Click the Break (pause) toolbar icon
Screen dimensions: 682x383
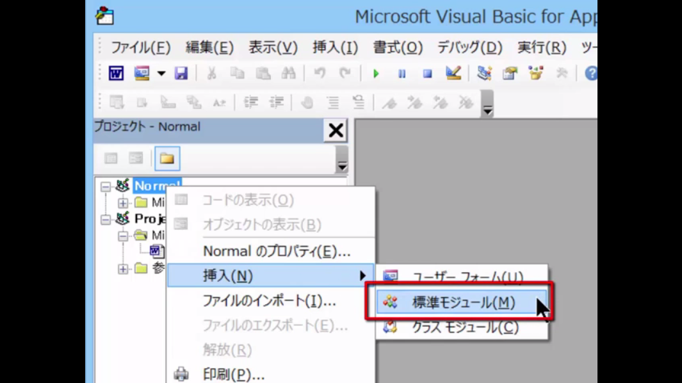(402, 74)
